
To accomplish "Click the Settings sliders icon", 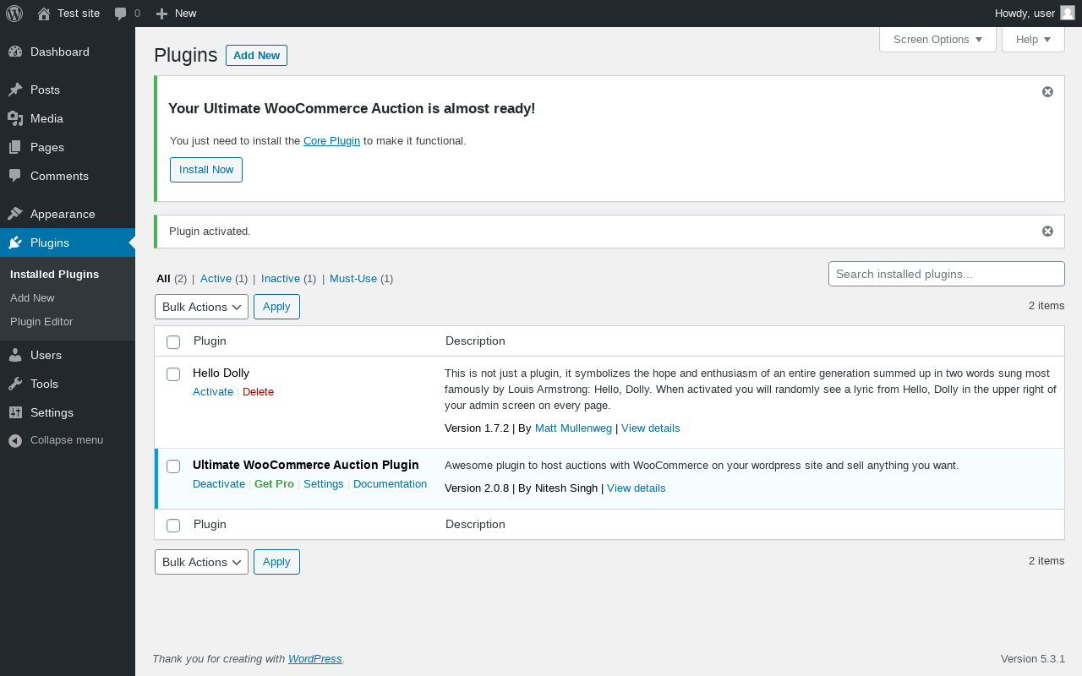I will [x=15, y=412].
